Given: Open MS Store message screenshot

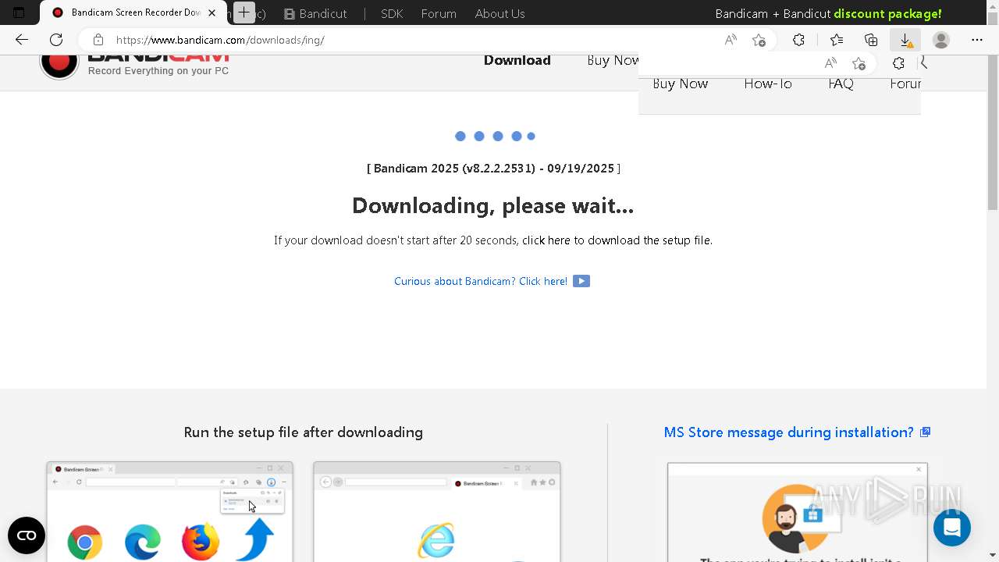Looking at the screenshot, I should [x=798, y=512].
